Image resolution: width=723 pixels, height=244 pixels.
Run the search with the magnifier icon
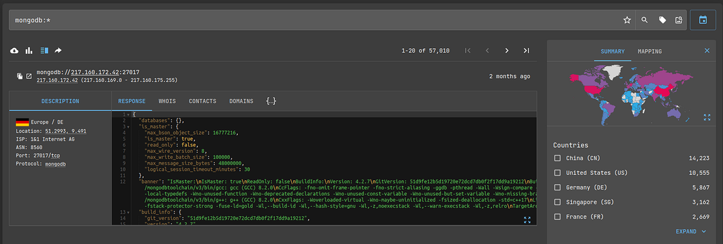click(x=645, y=20)
